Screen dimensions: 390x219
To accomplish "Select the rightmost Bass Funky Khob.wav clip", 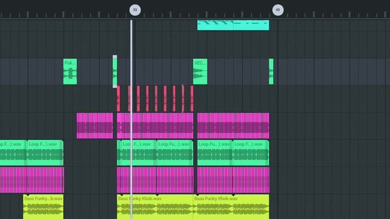I will 231,207.
